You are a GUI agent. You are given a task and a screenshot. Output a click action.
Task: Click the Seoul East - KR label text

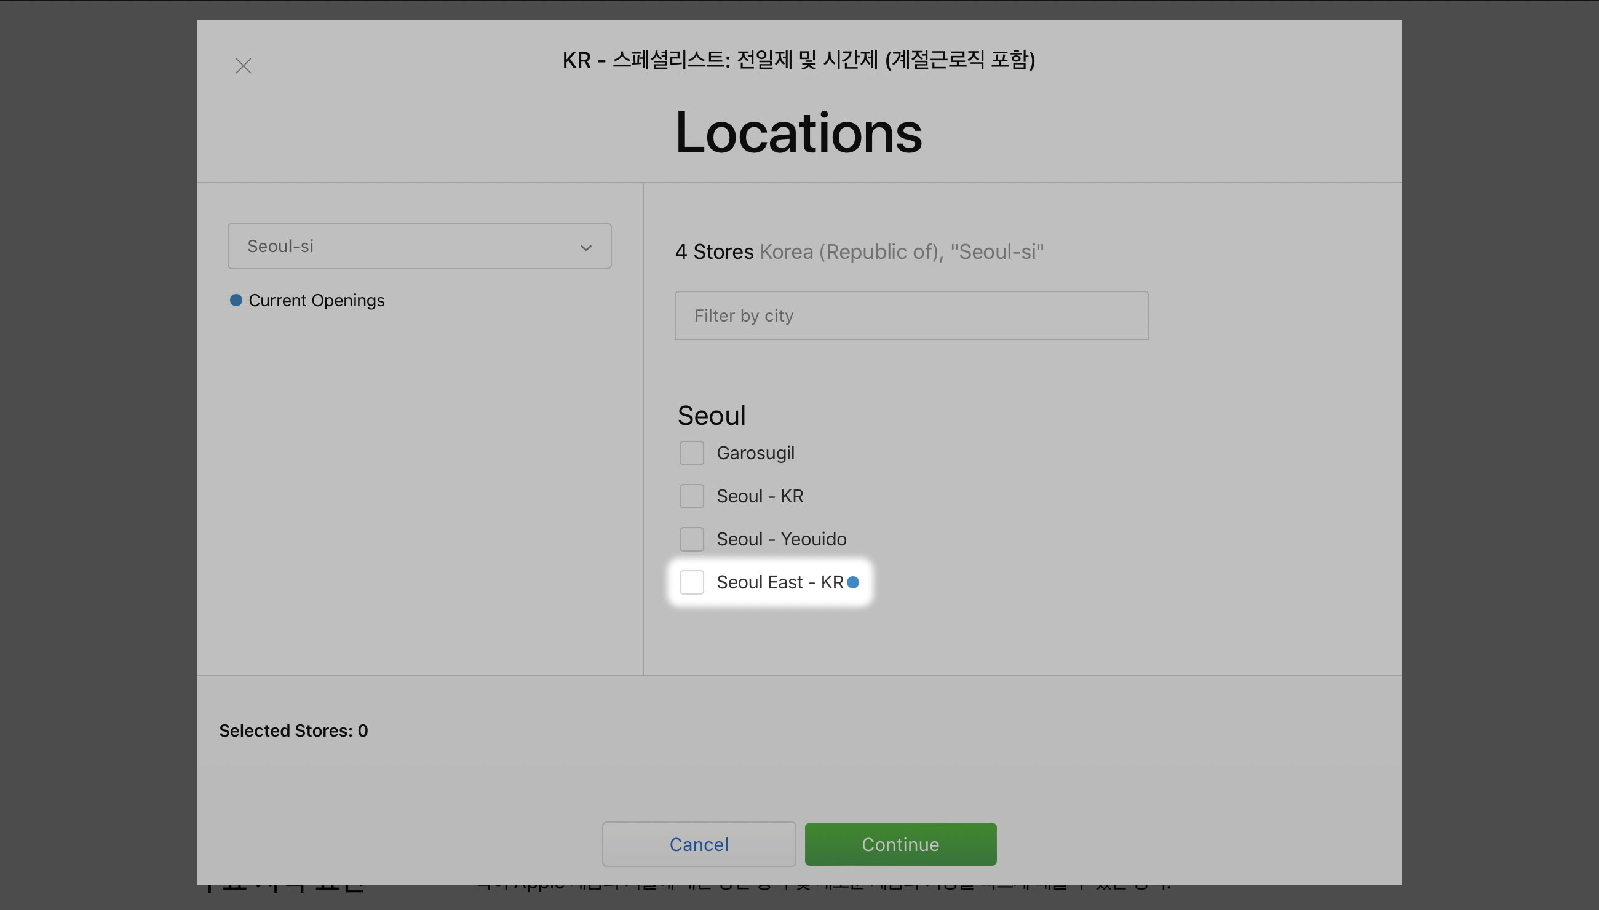(779, 582)
